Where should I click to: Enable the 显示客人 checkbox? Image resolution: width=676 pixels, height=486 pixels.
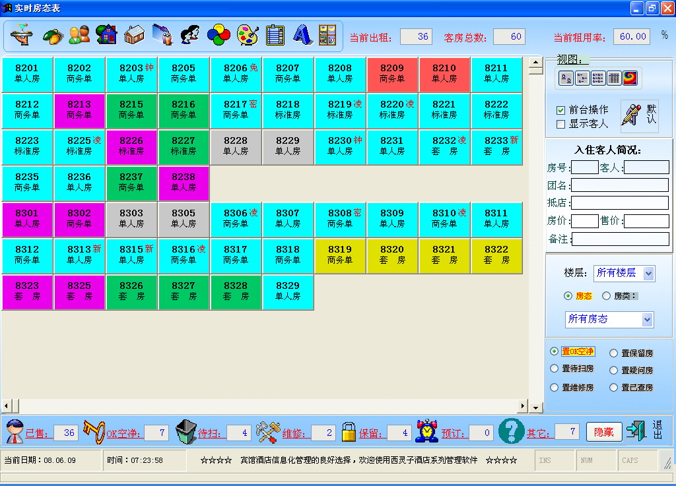(x=561, y=124)
